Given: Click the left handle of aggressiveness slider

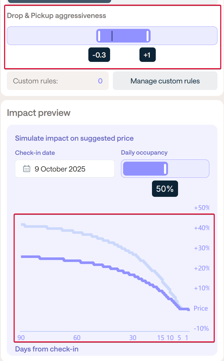Looking at the screenshot, I should point(99,36).
